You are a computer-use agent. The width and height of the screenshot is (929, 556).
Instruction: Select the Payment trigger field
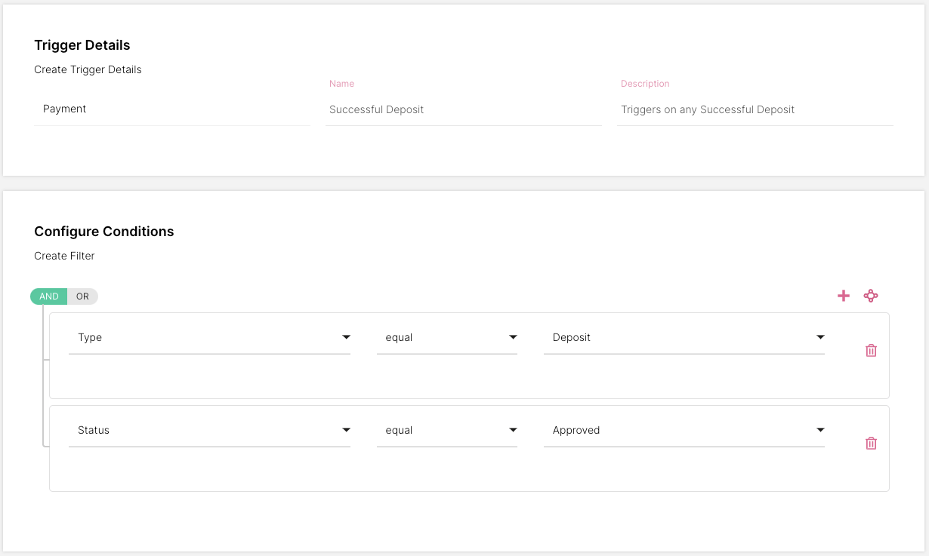[x=171, y=109]
